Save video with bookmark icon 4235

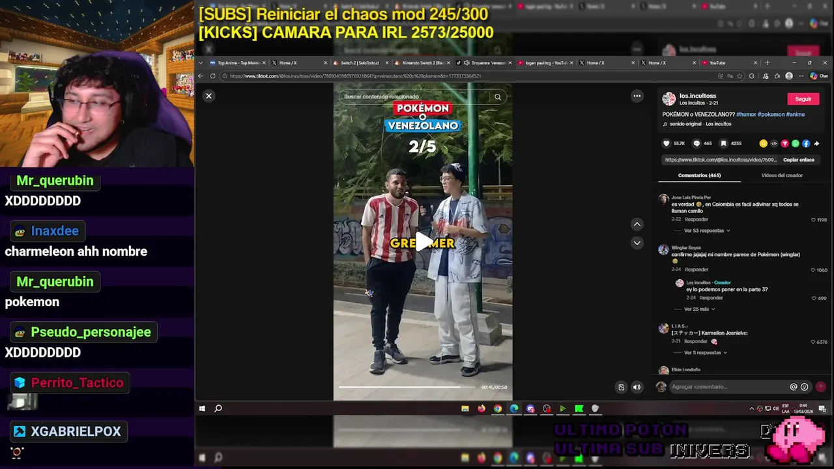pyautogui.click(x=723, y=143)
